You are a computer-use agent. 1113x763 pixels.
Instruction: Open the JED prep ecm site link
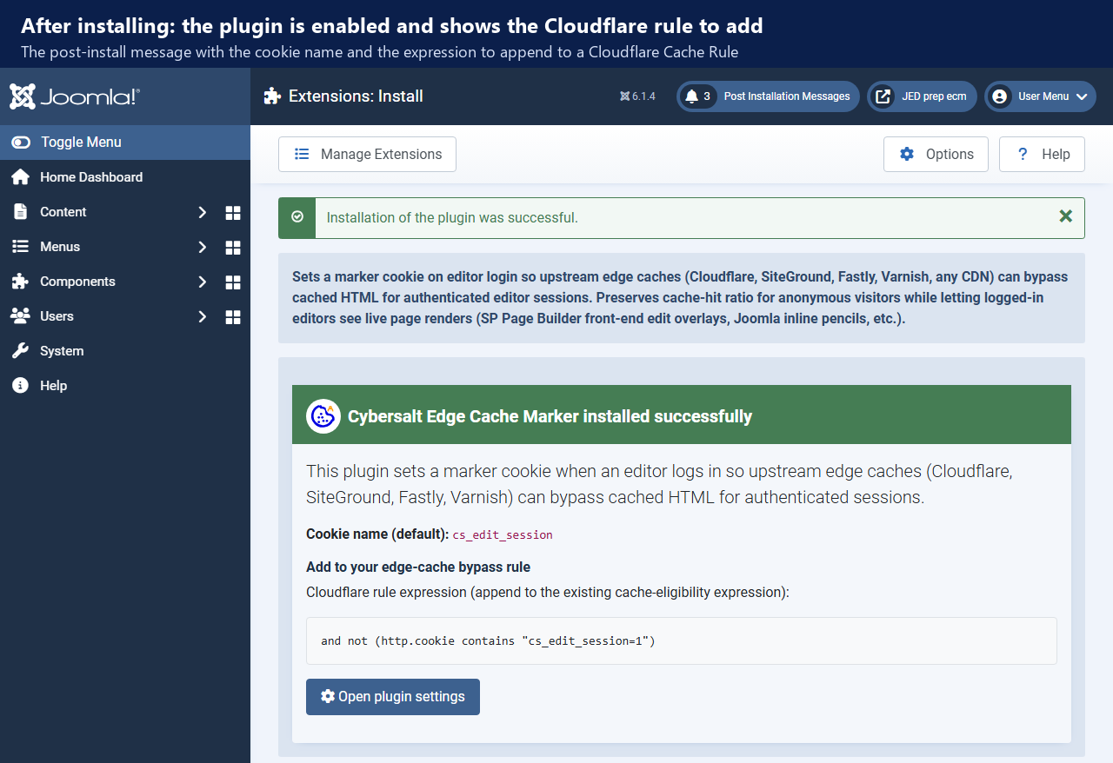(923, 96)
